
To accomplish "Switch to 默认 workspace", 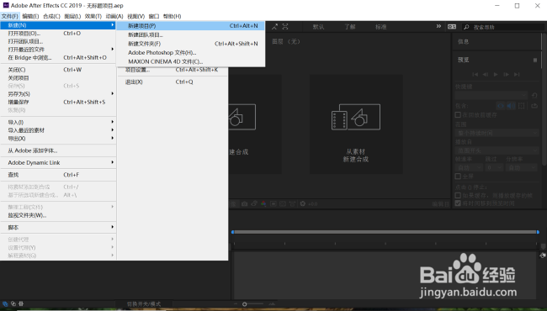I will (318, 27).
